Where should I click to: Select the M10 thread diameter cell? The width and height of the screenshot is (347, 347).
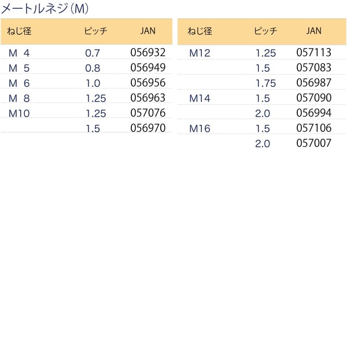click(19, 113)
